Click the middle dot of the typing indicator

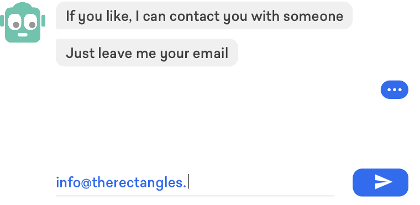coord(395,90)
